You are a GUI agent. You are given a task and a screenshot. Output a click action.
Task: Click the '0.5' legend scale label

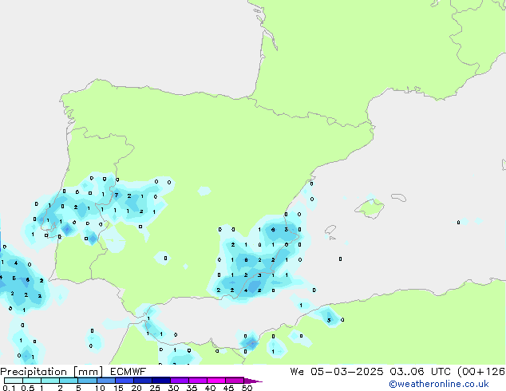click(28, 388)
